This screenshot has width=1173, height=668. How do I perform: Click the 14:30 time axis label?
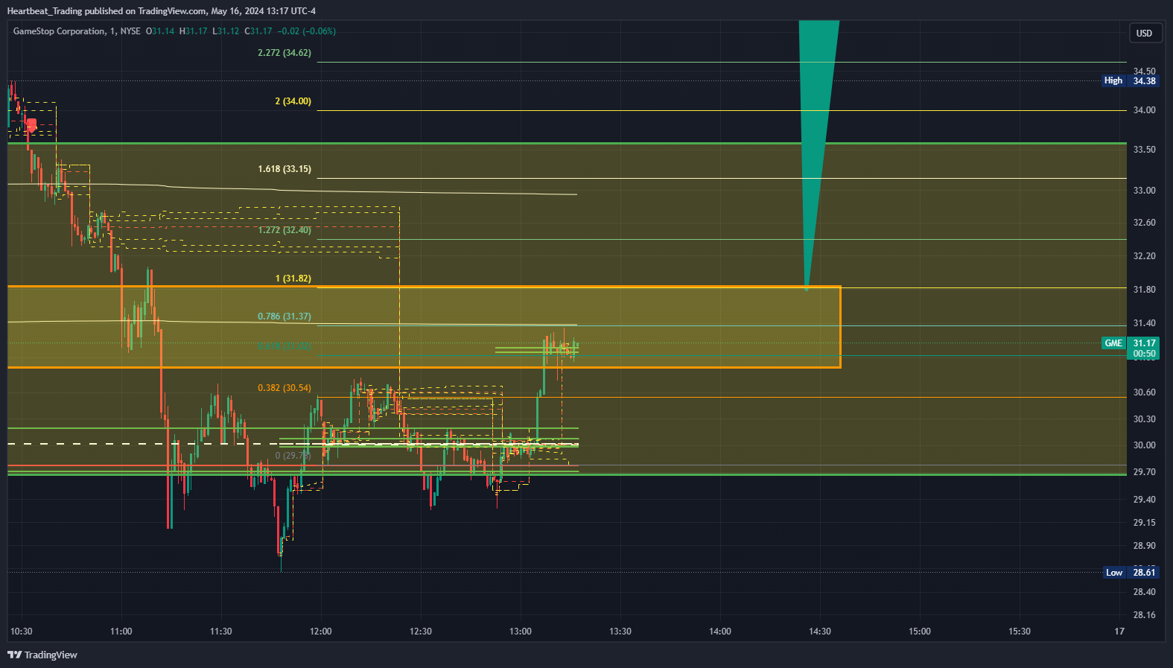[820, 632]
